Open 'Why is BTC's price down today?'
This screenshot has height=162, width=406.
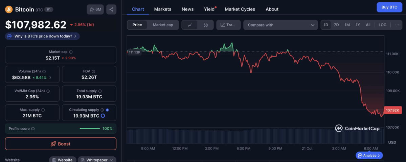point(42,36)
